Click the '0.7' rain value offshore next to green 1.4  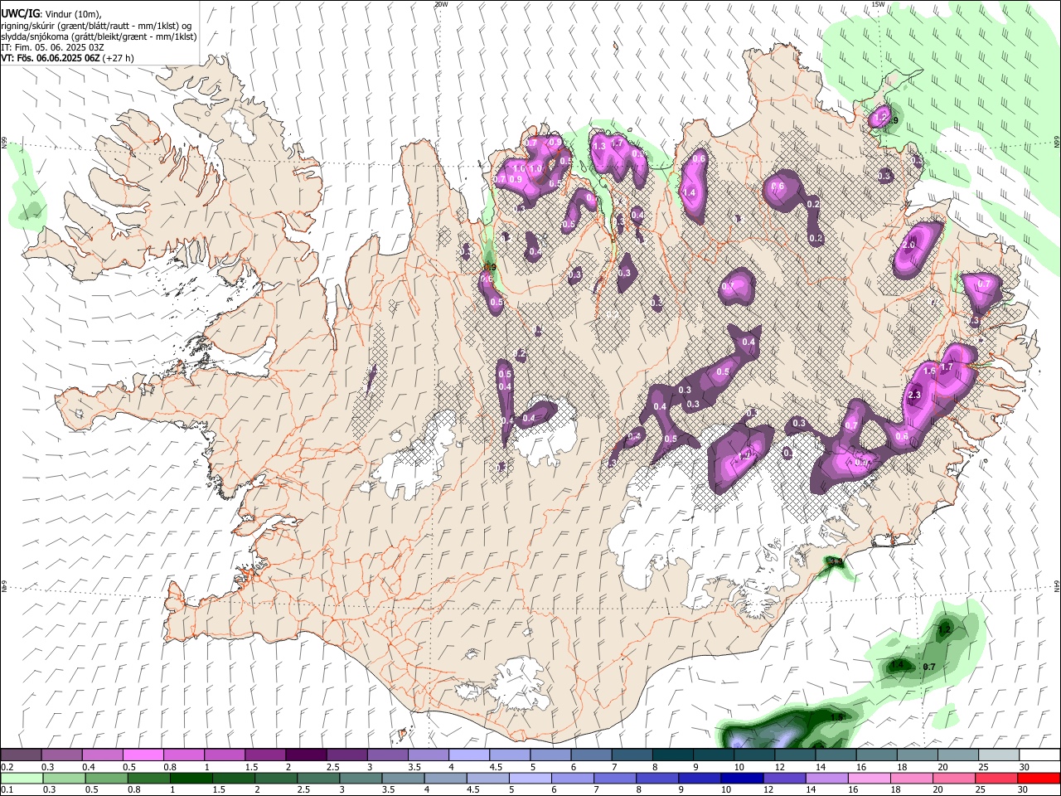tap(929, 667)
